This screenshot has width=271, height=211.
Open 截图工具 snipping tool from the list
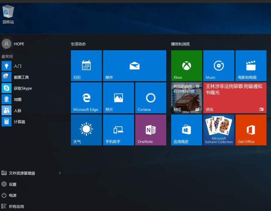pyautogui.click(x=21, y=77)
